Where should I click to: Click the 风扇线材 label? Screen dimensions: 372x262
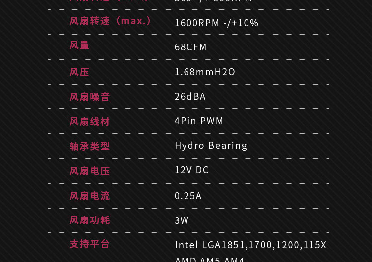[90, 121]
